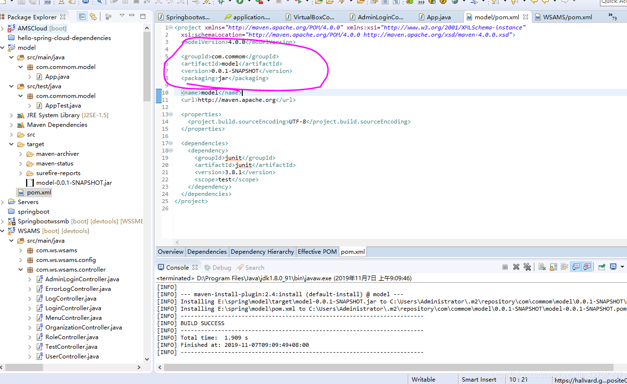Expand the JRE System Library node
This screenshot has width=627, height=384.
(x=12, y=115)
